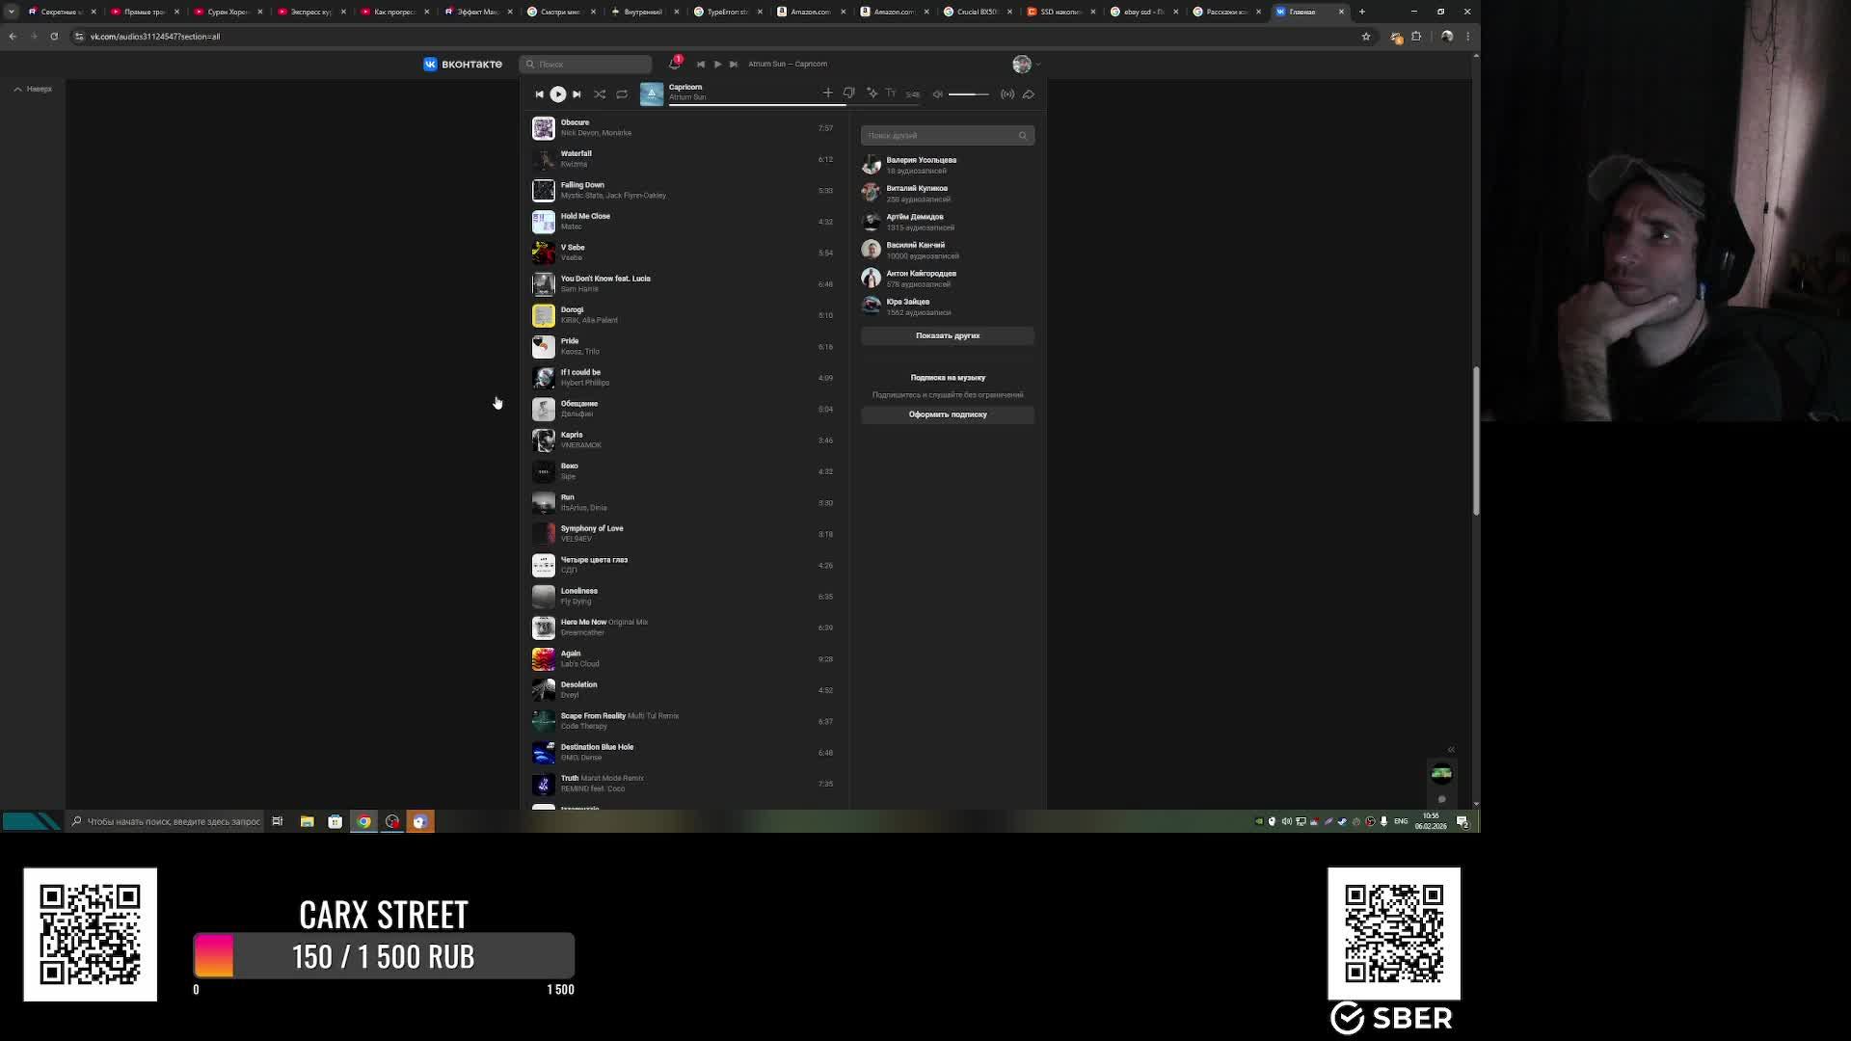This screenshot has height=1041, width=1851.
Task: Share the current track arrow icon
Action: click(x=1029, y=94)
